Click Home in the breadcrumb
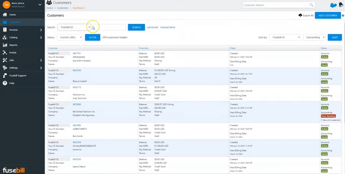 point(50,8)
